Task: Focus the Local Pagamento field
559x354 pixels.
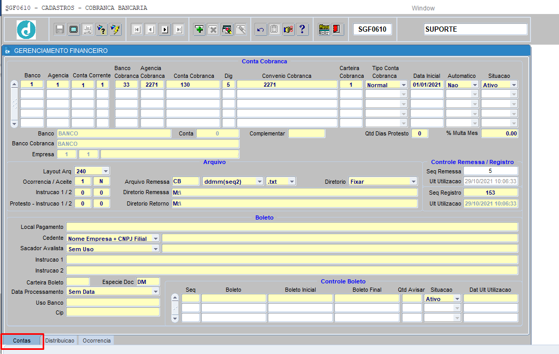Action: pos(292,227)
